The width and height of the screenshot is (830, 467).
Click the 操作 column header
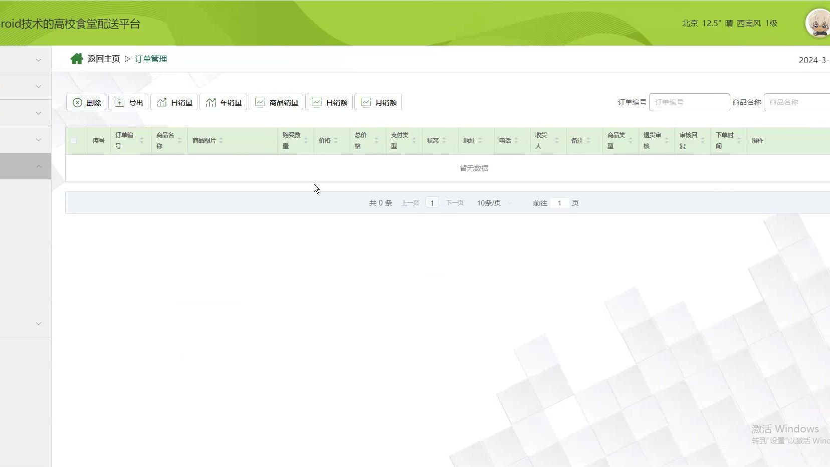coord(757,141)
